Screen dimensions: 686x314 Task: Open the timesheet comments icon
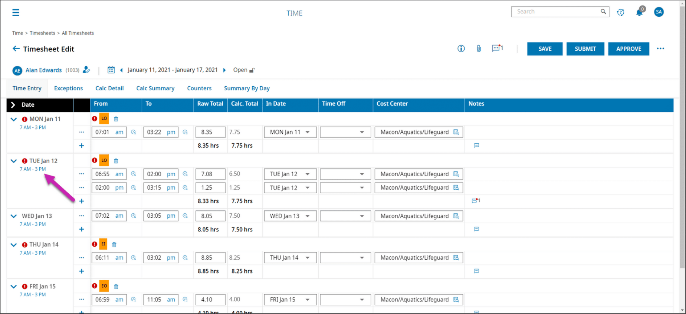[x=497, y=48]
